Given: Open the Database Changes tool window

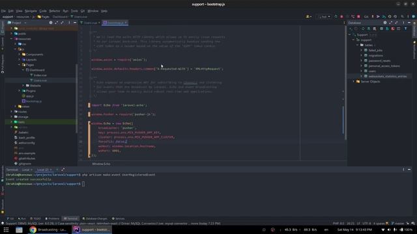Looking at the screenshot, I should point(94,218).
